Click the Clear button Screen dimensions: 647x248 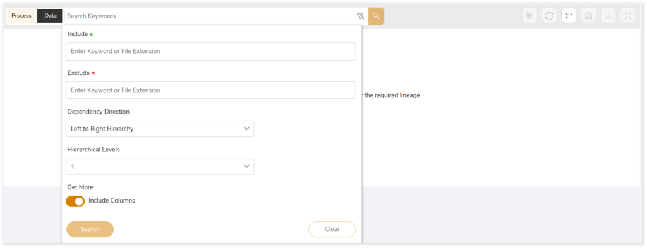332,229
